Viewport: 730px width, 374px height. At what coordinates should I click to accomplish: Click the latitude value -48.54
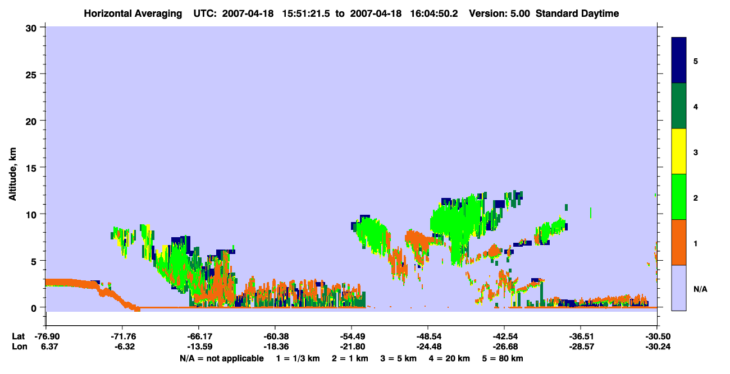[428, 336]
